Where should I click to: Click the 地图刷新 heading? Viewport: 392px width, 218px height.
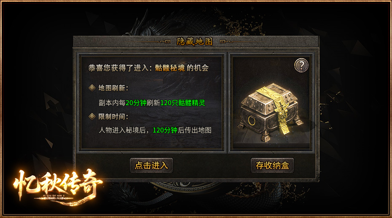[113, 88]
